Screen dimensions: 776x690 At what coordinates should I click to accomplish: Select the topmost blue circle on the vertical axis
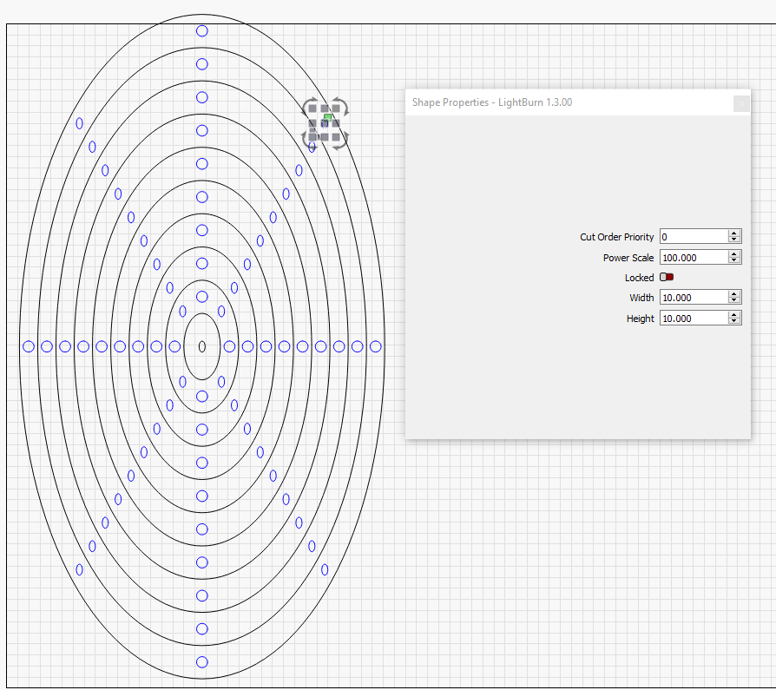coord(202,30)
